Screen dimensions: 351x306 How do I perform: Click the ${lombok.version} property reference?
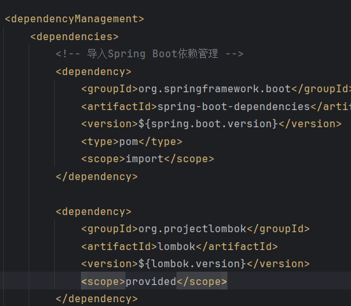(x=192, y=264)
